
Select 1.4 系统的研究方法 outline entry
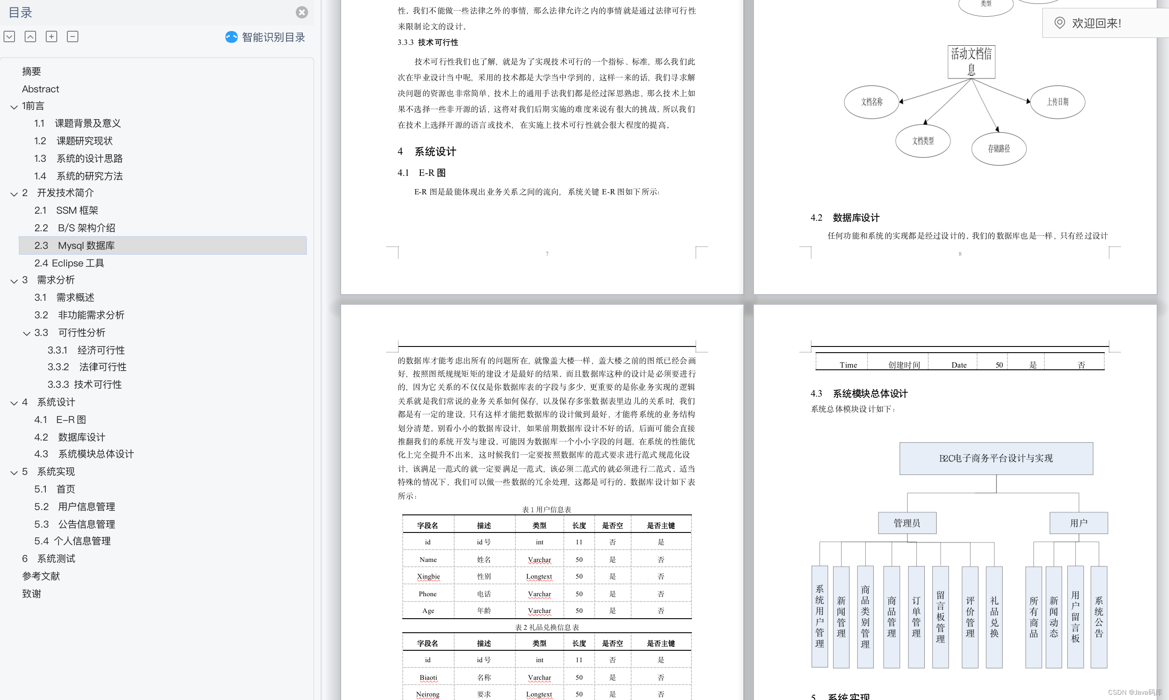click(78, 176)
